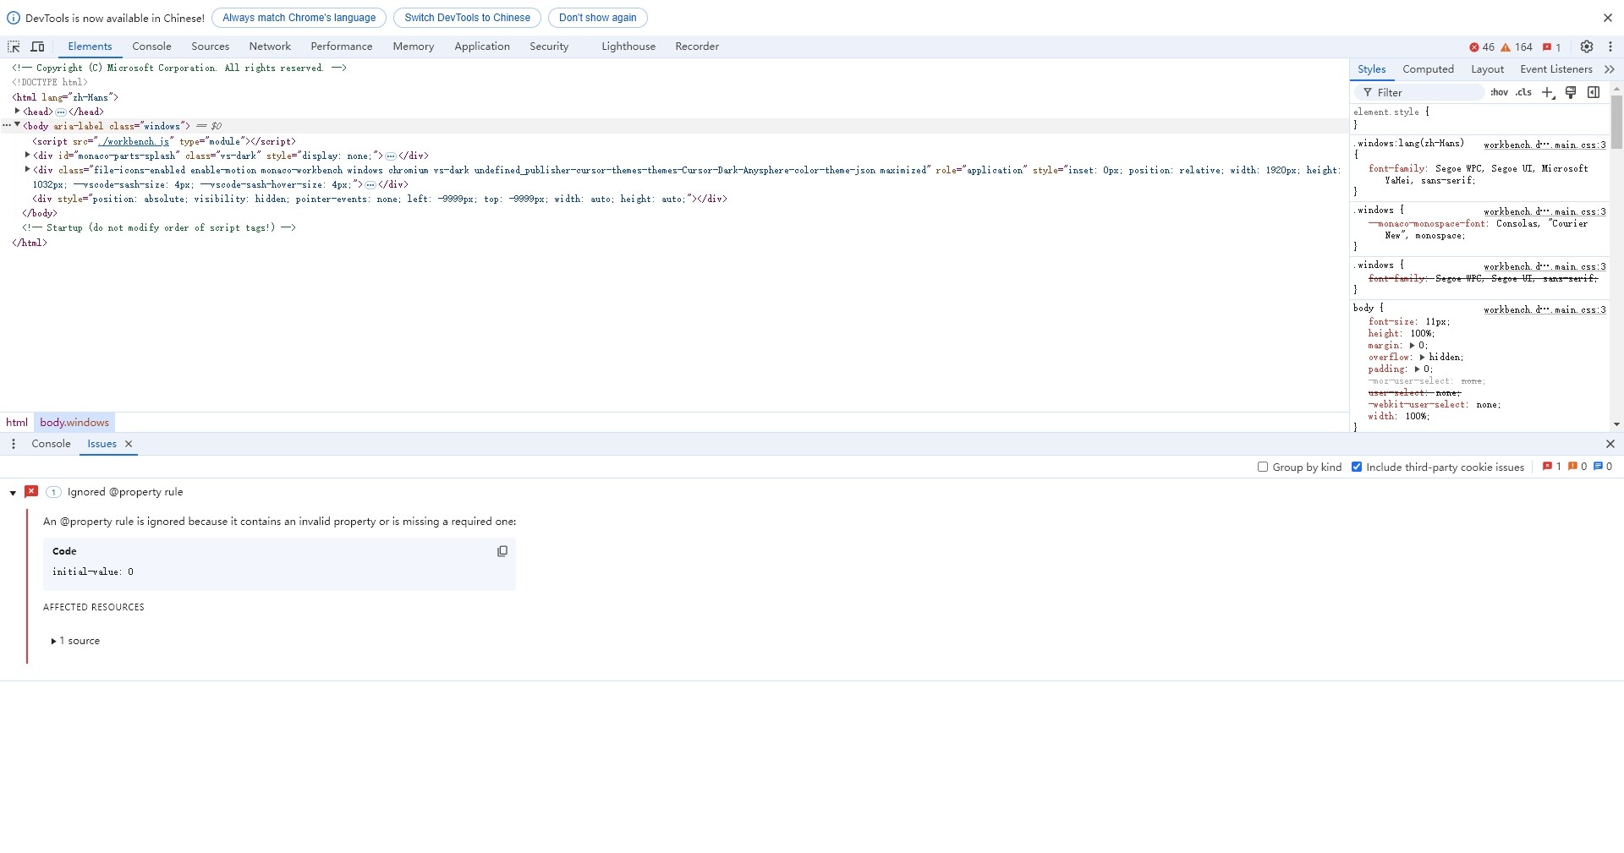The height and width of the screenshot is (853, 1624).
Task: Toggle :hov element state panel
Action: 1500,92
